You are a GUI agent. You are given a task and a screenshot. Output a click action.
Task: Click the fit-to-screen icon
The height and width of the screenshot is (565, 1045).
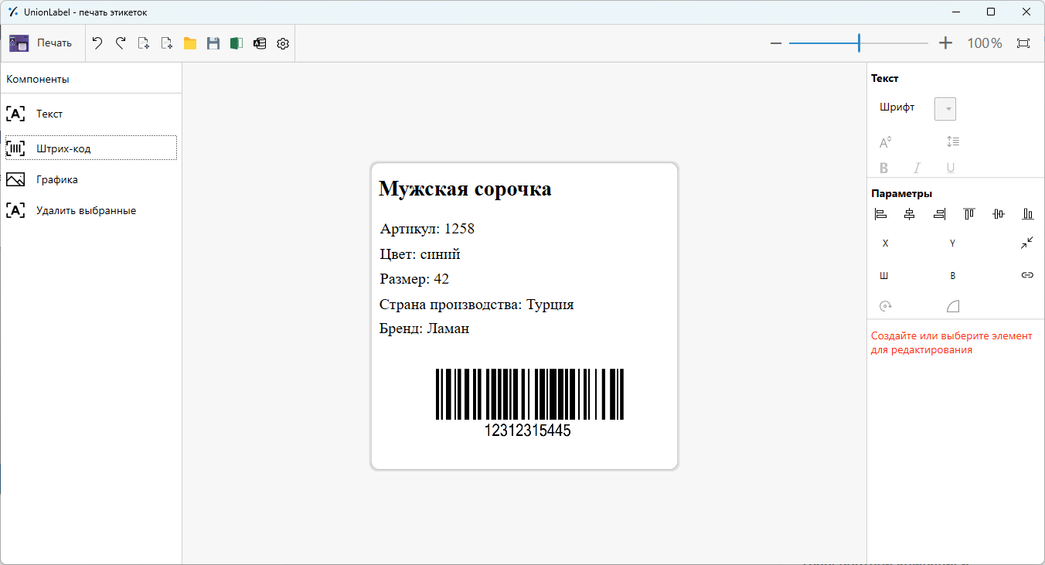coord(1023,43)
